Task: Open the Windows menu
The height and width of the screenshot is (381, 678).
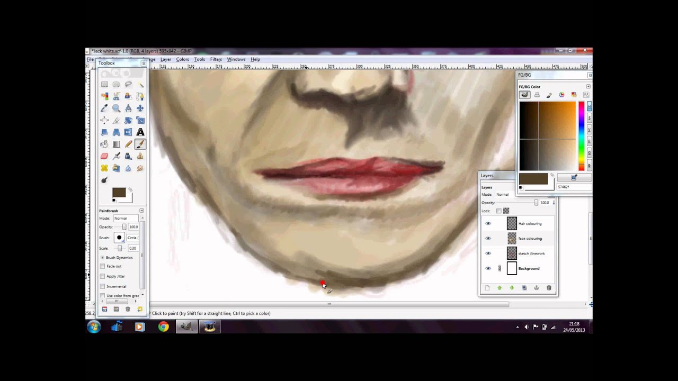Action: coord(236,59)
